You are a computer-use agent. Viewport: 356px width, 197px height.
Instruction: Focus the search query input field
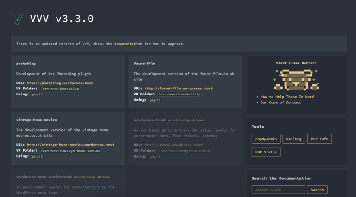point(278,190)
